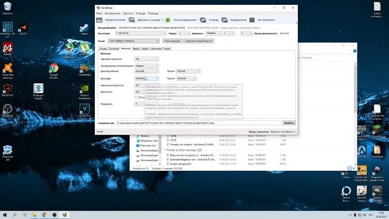Image resolution: width=389 pixels, height=219 pixels.
Task: Switch to the Video tab
Action: pos(136,49)
